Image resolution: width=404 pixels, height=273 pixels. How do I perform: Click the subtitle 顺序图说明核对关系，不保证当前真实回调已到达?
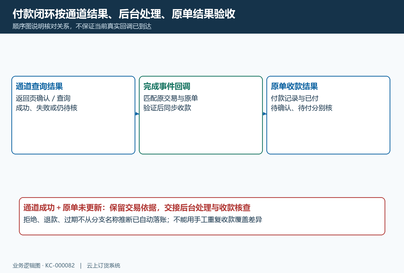coord(82,26)
